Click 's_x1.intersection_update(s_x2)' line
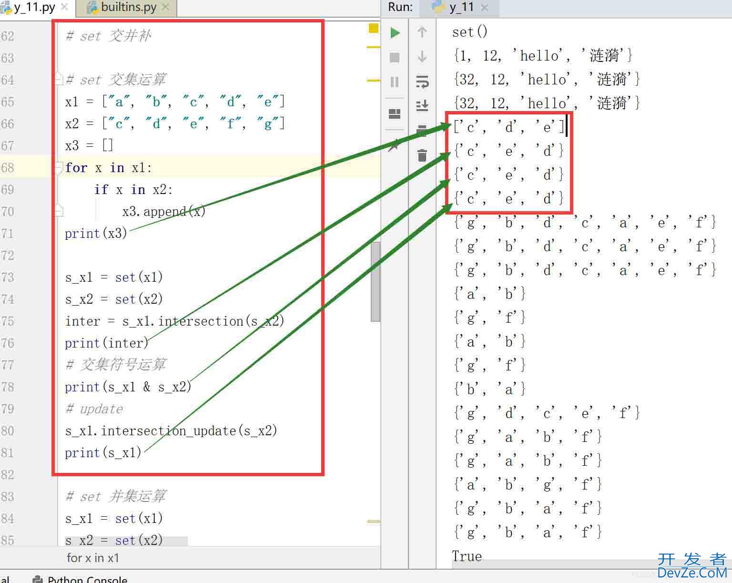Viewport: 732px width, 583px height. [x=171, y=430]
